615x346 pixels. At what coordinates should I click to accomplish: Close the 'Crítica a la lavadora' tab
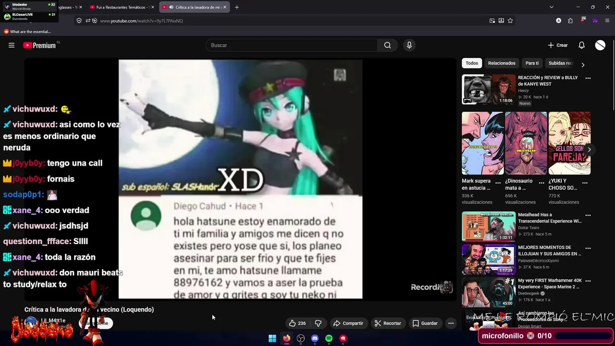coord(225,7)
